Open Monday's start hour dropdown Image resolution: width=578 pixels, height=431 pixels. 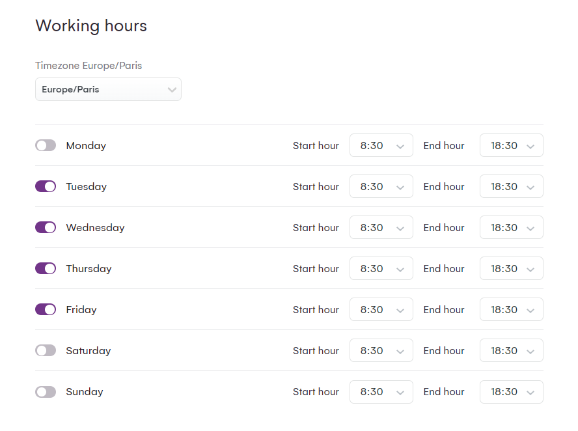(381, 145)
